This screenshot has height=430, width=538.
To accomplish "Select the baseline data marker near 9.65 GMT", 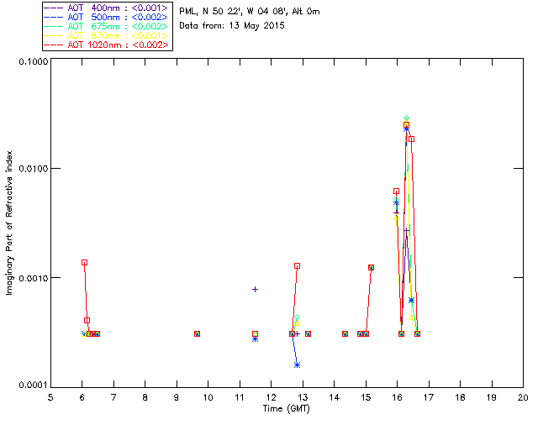I will 197,333.
